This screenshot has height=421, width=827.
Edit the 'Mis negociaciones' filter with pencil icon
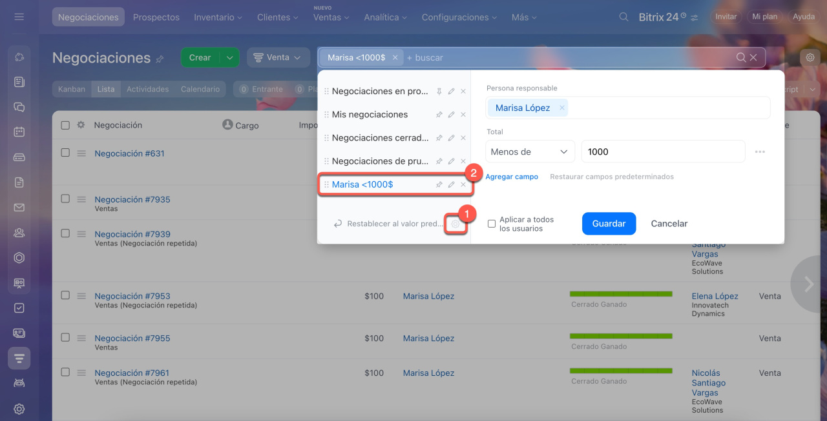tap(451, 115)
